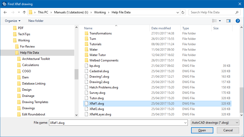Toggle the preview pane icon
The height and width of the screenshot is (137, 244).
(x=228, y=21)
